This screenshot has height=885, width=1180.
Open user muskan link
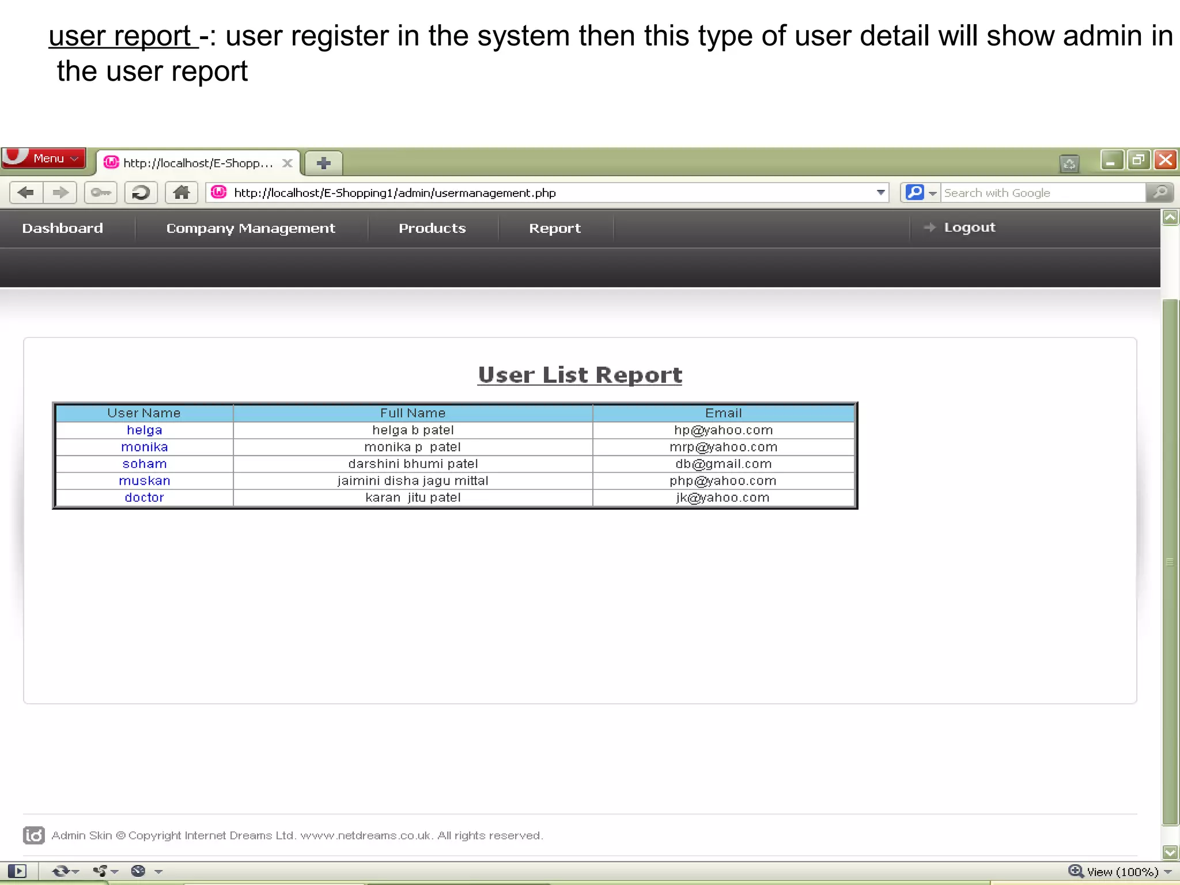click(144, 481)
